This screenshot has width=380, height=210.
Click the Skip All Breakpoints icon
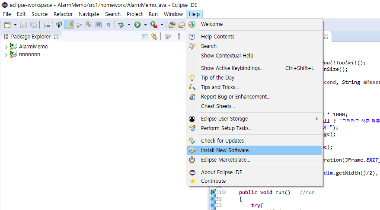(x=59, y=25)
